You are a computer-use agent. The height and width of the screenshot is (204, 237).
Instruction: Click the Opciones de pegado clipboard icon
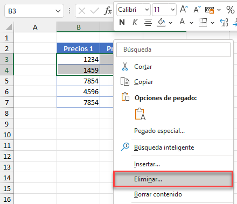click(126, 96)
